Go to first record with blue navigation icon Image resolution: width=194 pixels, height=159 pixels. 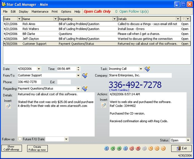pos(106,148)
